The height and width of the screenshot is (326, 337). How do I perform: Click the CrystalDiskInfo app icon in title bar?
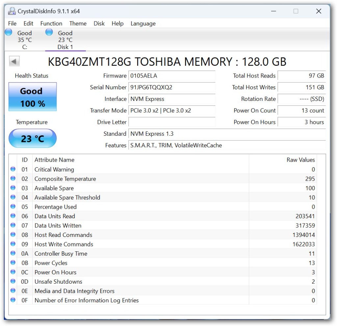pos(12,11)
